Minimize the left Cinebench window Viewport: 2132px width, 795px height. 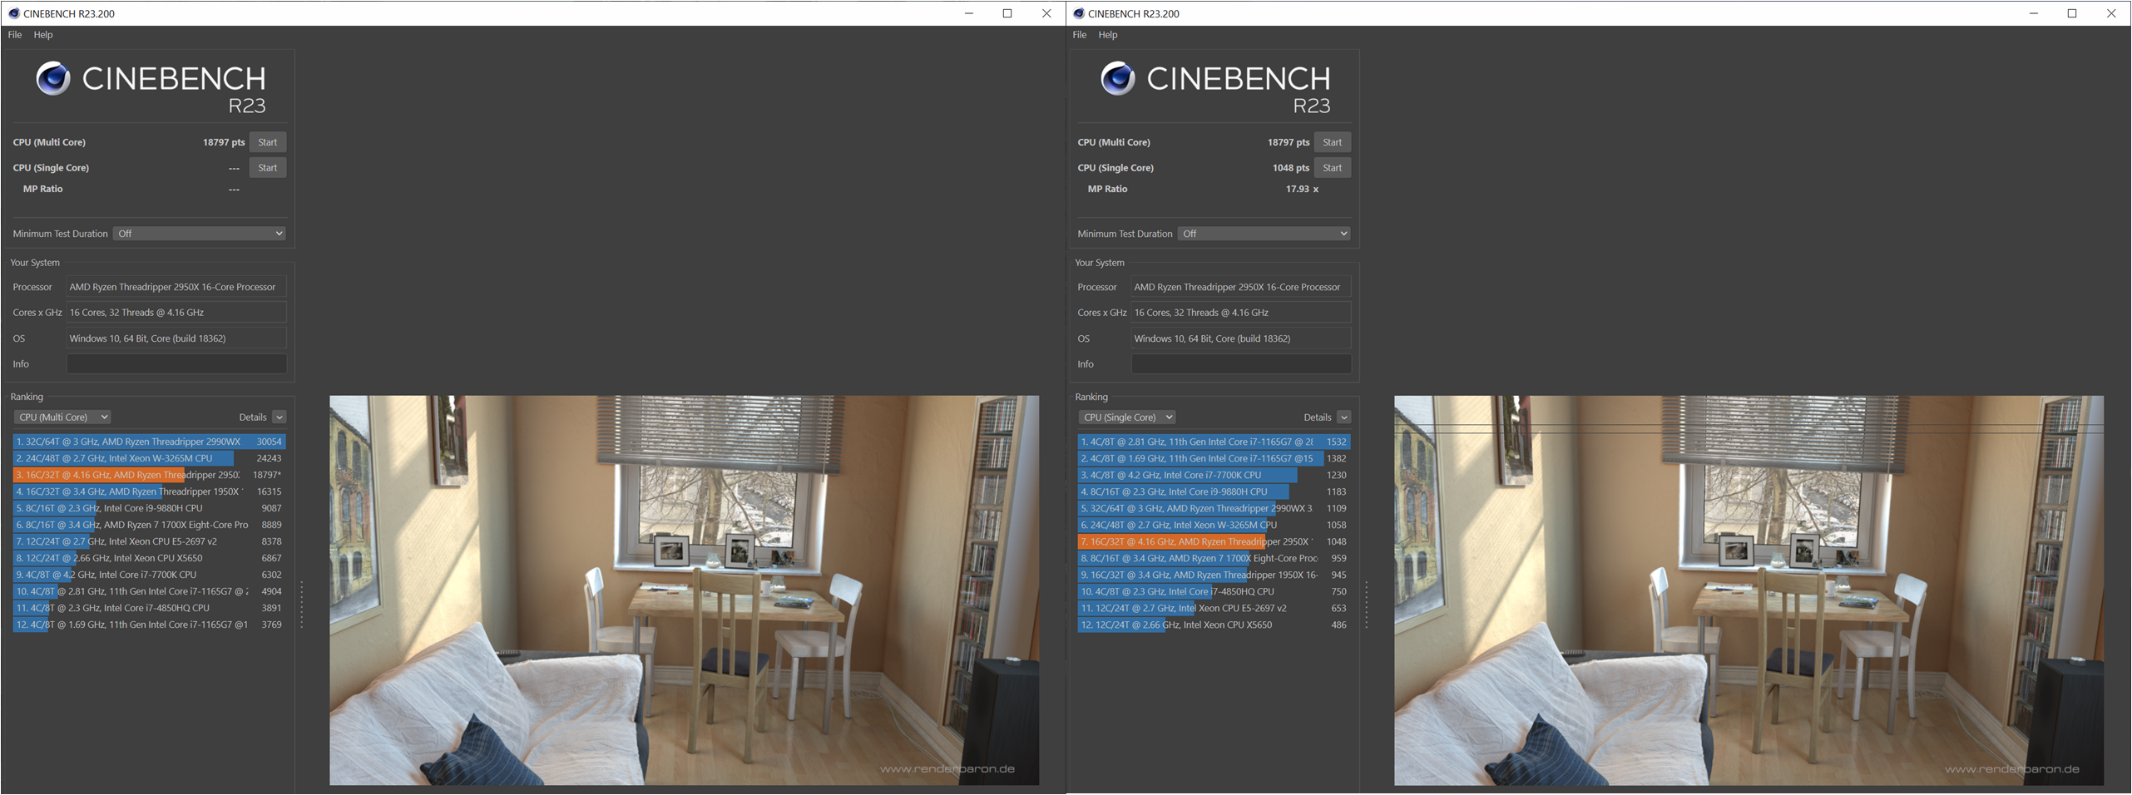pos(969,13)
